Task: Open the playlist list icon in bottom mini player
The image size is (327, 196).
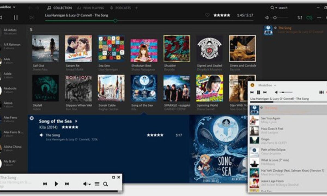Action: coord(97,184)
